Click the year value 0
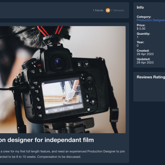Viewport: 165px width, 165px height. click(138, 46)
